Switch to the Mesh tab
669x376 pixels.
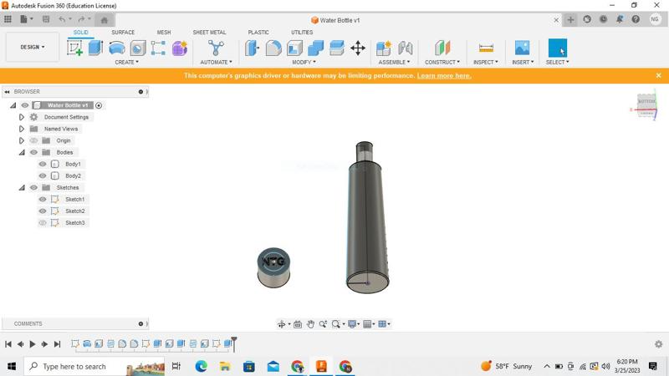(x=164, y=33)
